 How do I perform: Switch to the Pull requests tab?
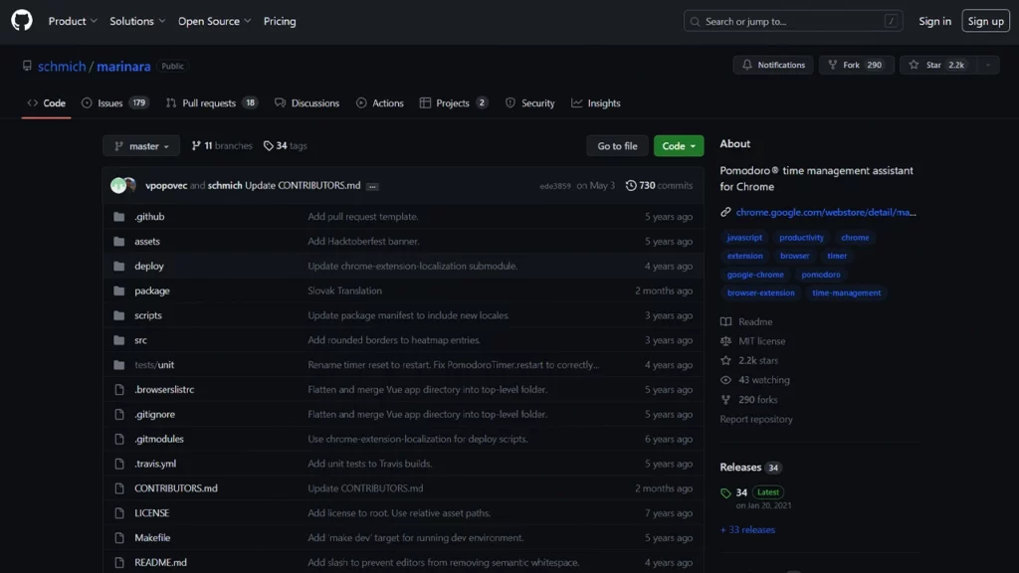[x=211, y=103]
